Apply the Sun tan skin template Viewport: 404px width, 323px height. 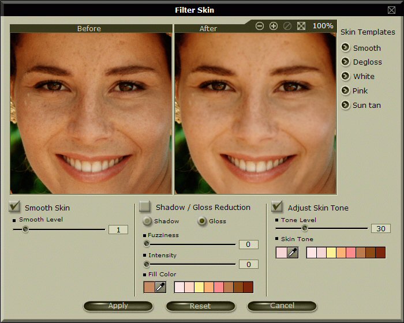(346, 105)
